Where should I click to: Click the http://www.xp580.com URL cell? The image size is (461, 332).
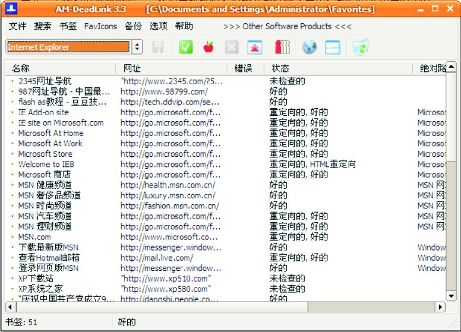[x=166, y=289]
